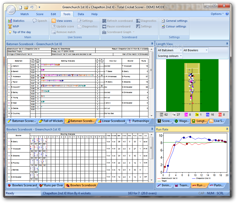This screenshot has height=203, width=237.
Task: Click the Undo arrow icon
Action: pyautogui.click(x=32, y=7)
